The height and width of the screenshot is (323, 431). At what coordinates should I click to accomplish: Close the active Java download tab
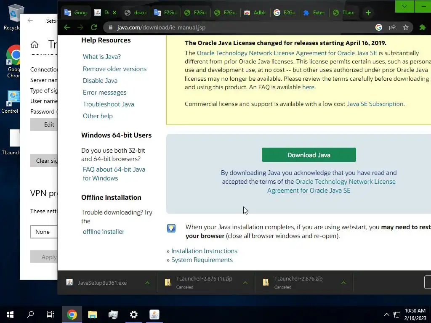114,13
